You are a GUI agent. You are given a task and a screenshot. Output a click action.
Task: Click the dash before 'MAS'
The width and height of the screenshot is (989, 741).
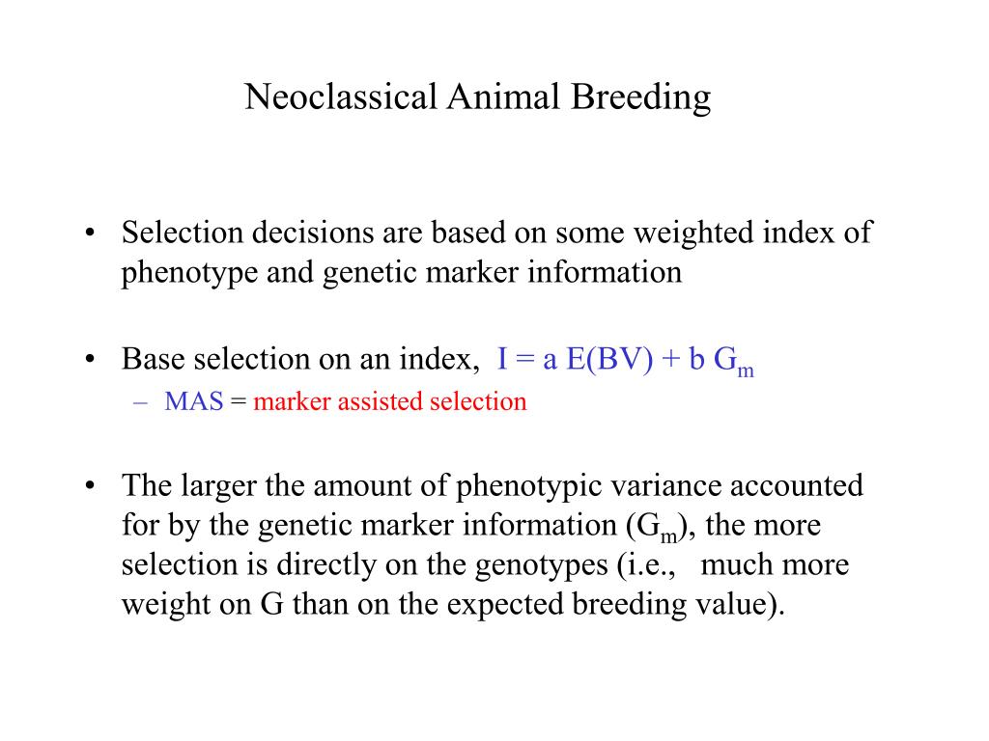141,402
